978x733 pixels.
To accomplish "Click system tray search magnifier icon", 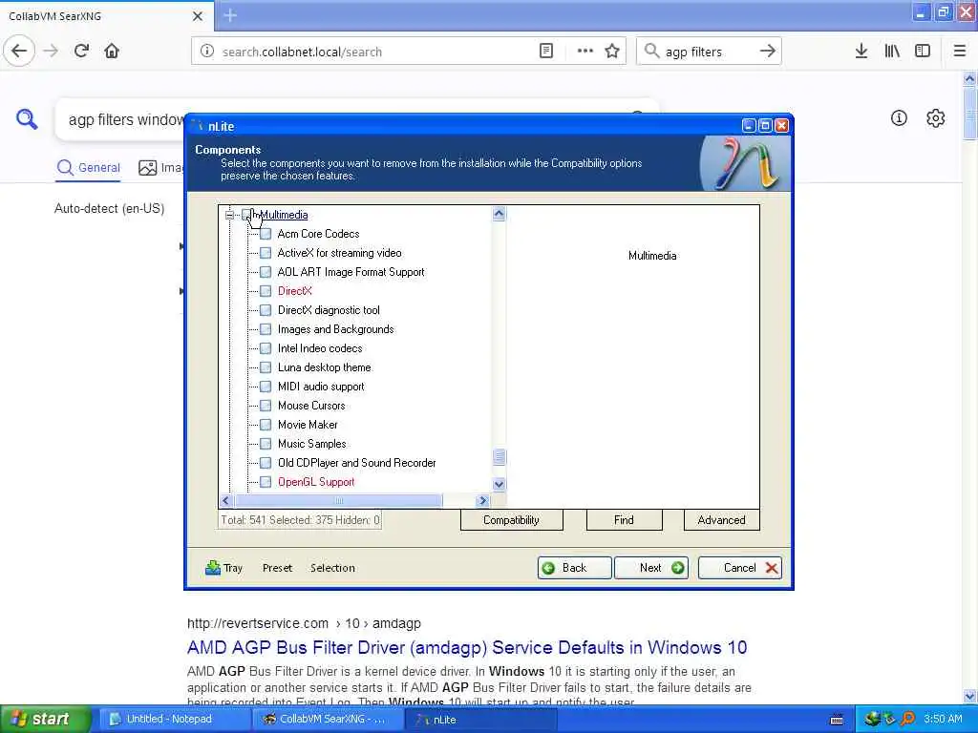I will pos(907,719).
